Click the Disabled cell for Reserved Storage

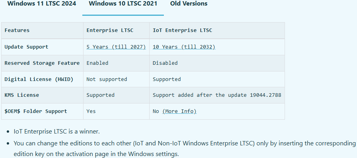[x=165, y=63]
